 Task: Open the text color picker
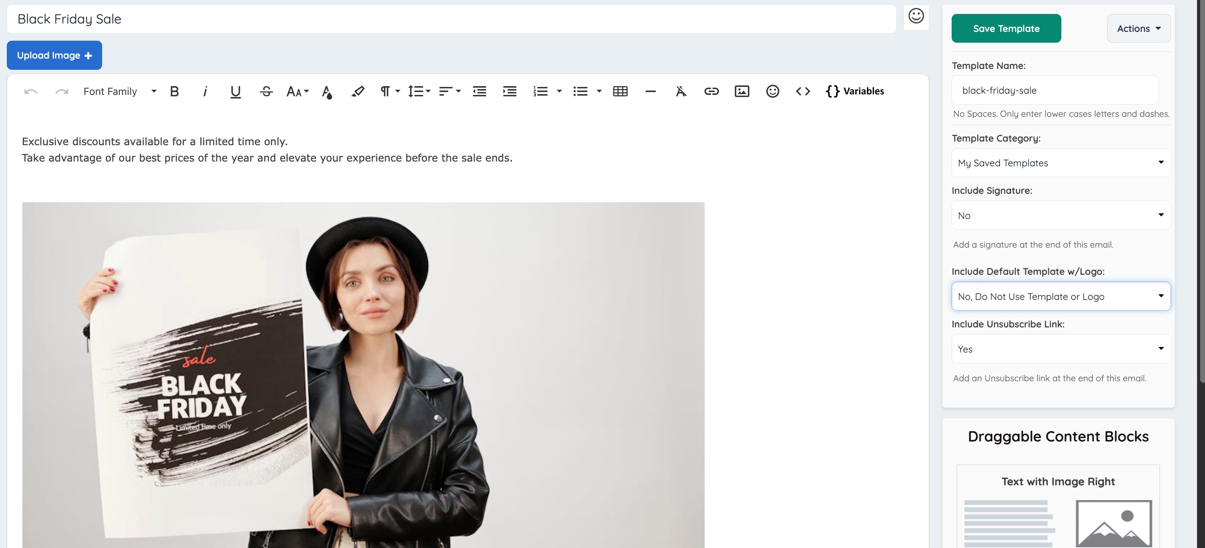327,92
